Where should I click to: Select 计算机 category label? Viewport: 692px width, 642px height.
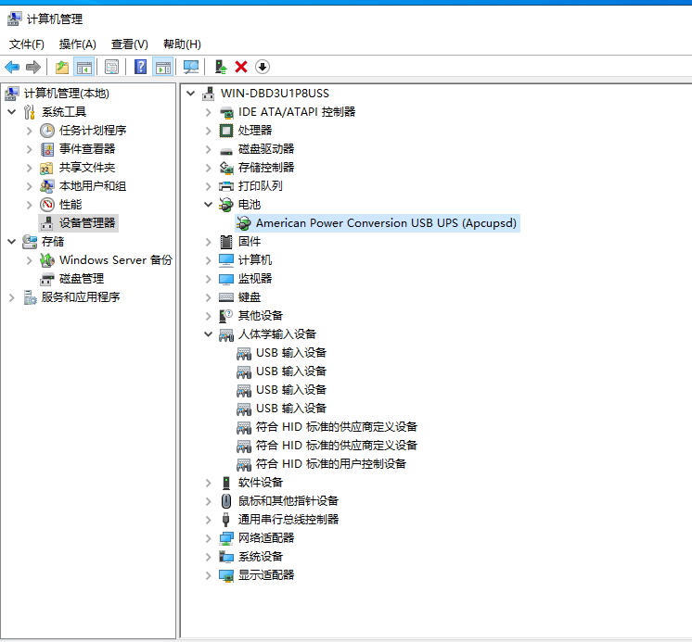tap(255, 260)
